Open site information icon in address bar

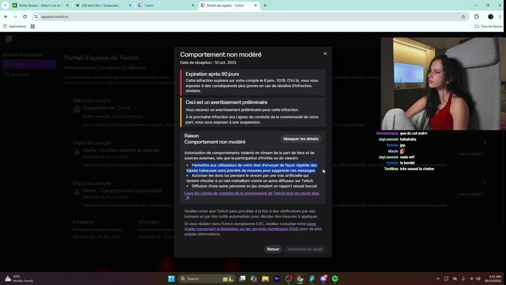(36, 17)
